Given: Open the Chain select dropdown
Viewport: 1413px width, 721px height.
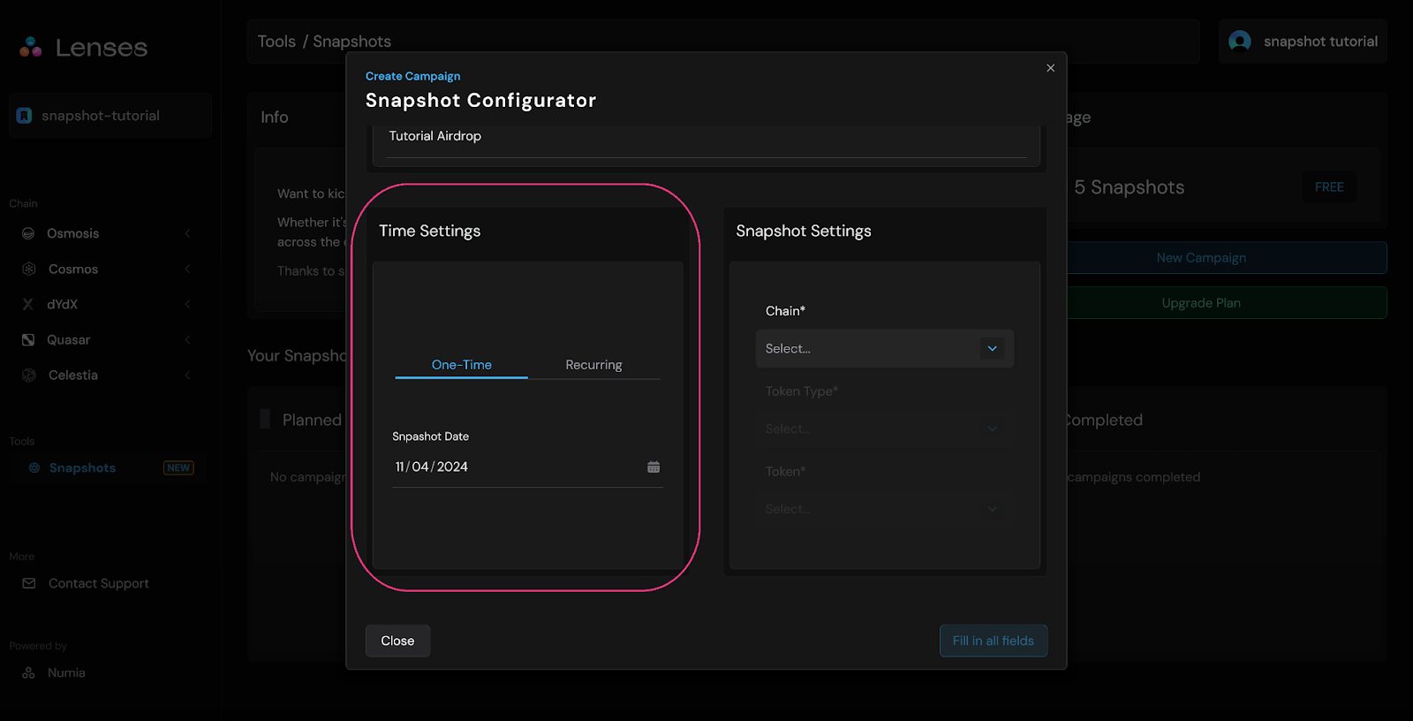Looking at the screenshot, I should click(884, 348).
